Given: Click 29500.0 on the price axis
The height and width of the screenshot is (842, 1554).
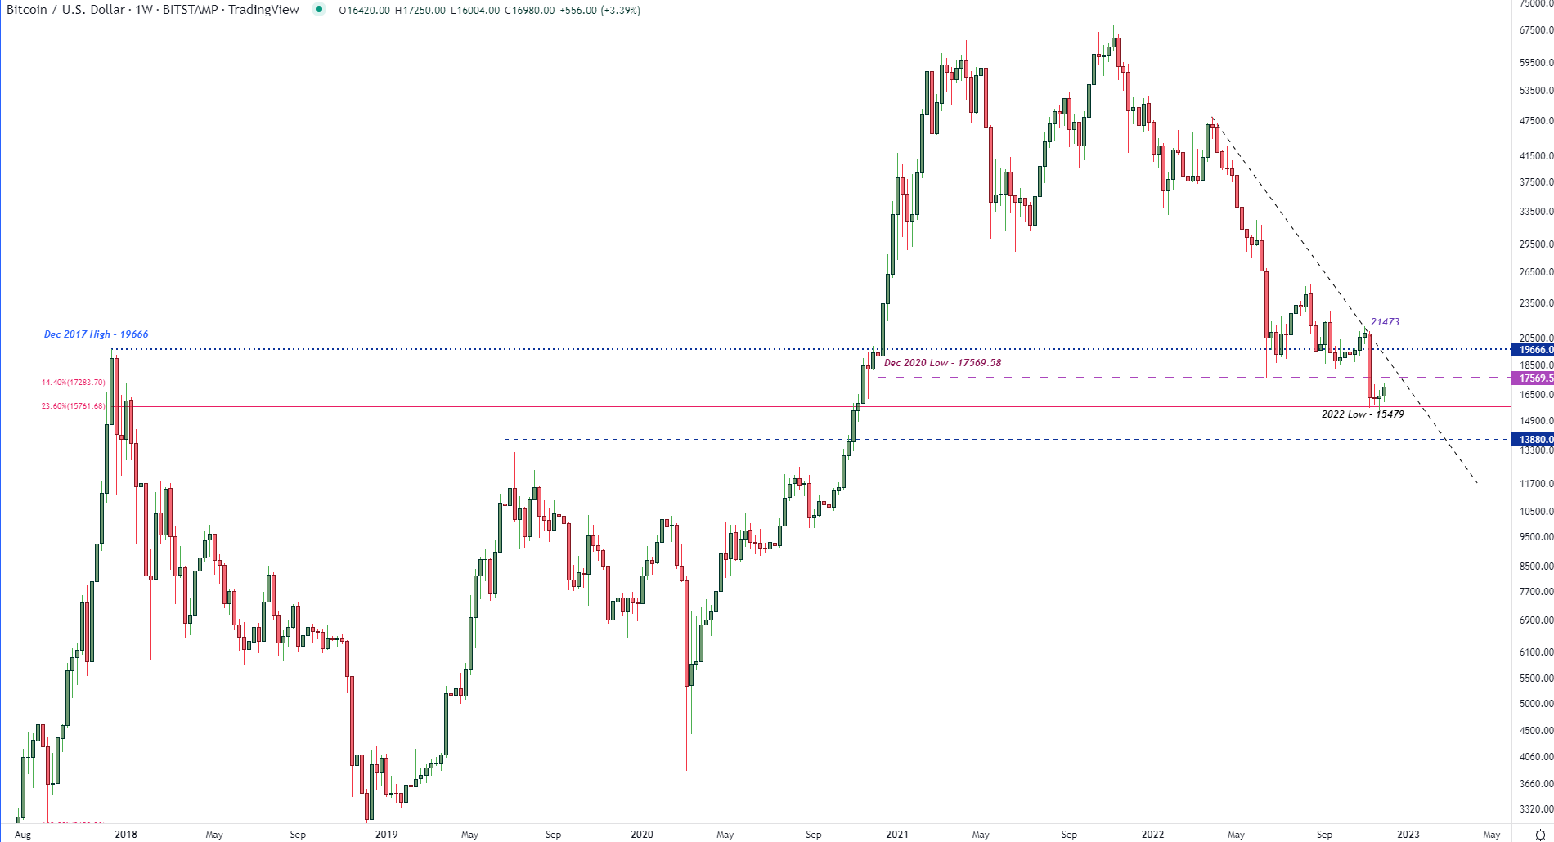Looking at the screenshot, I should coord(1536,244).
